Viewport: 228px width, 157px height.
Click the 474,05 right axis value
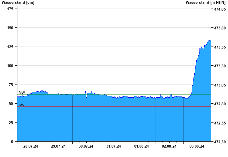[x=220, y=9]
